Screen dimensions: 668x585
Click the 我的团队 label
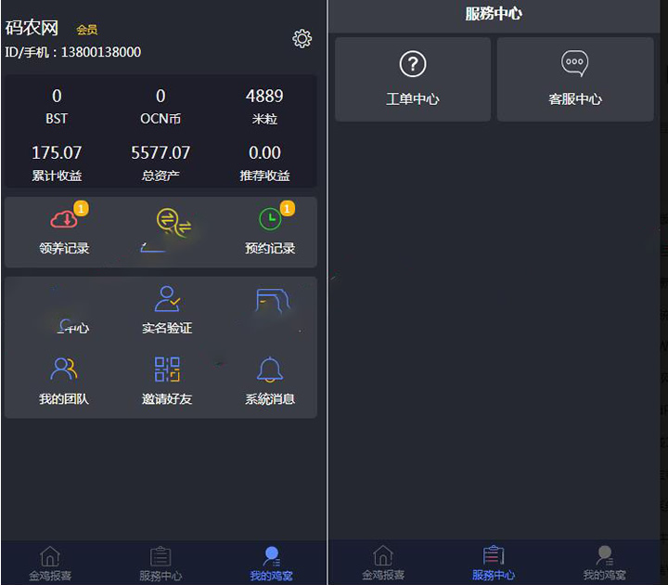(x=64, y=399)
